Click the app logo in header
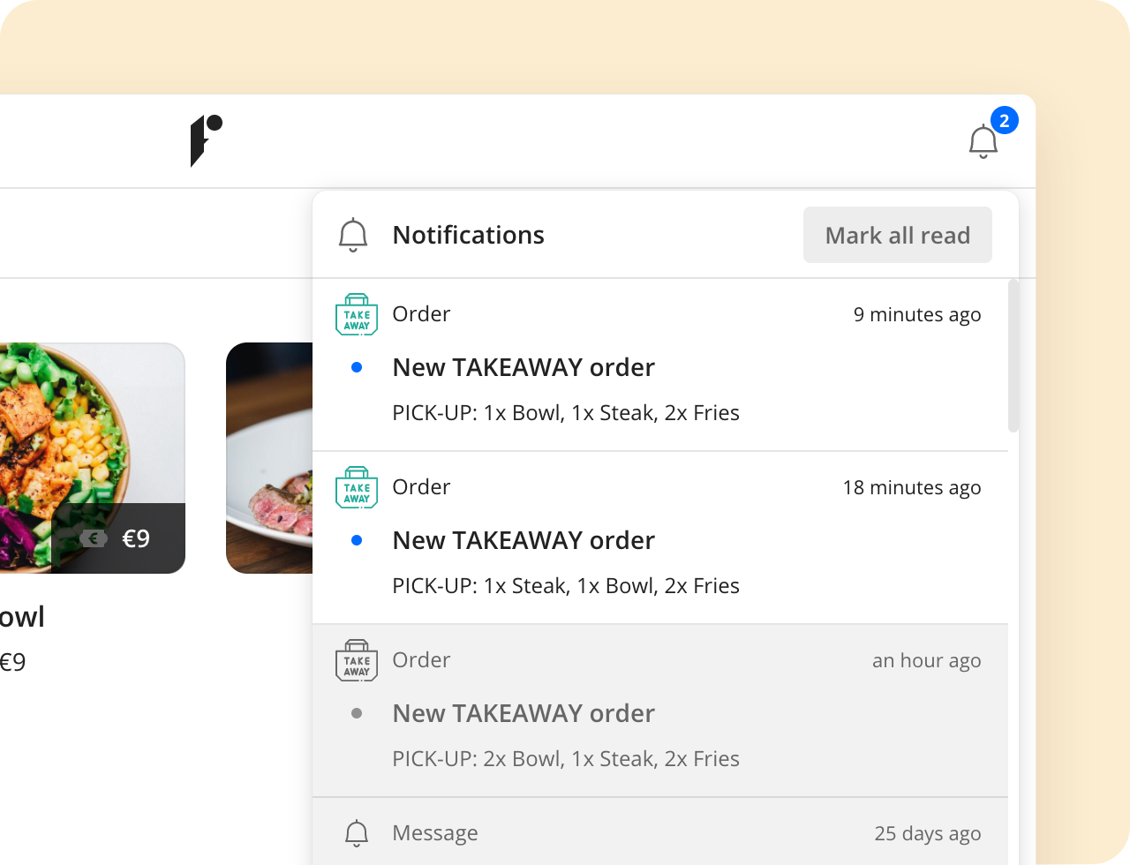The image size is (1130, 865). click(x=206, y=140)
